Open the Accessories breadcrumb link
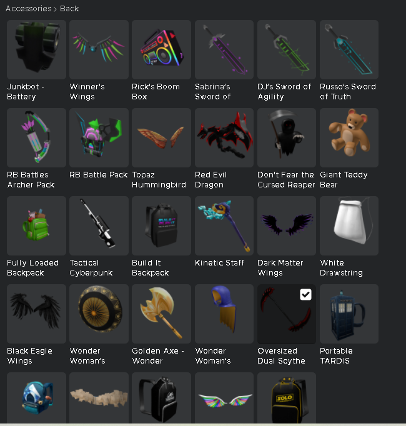This screenshot has width=406, height=426. click(29, 9)
